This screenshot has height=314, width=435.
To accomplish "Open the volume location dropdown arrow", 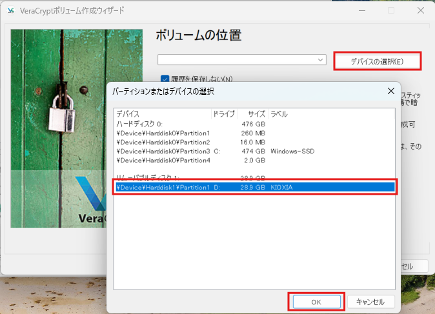I will [x=320, y=60].
